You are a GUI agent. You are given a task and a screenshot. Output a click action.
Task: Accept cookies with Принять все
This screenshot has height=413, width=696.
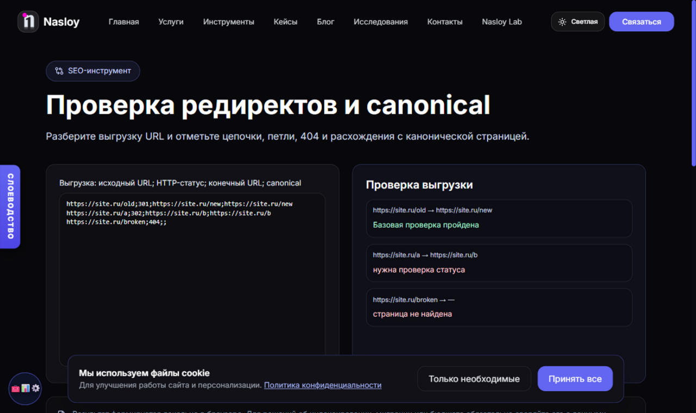coord(575,379)
